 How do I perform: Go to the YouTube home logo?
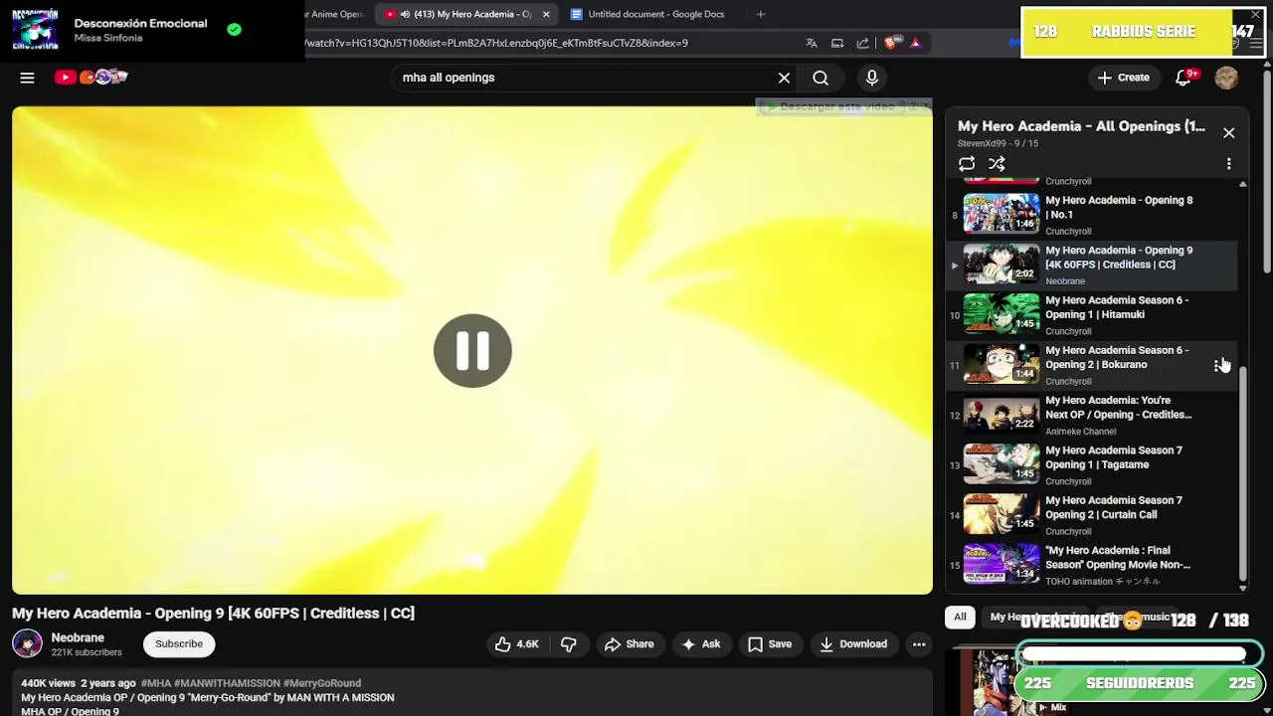(x=91, y=77)
